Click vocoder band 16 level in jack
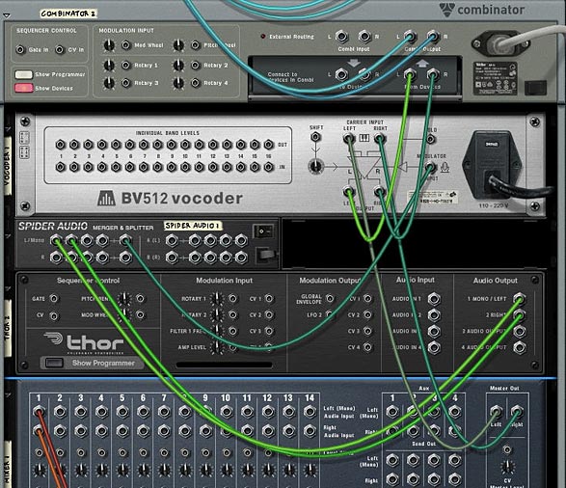This screenshot has height=488, width=566. (268, 167)
